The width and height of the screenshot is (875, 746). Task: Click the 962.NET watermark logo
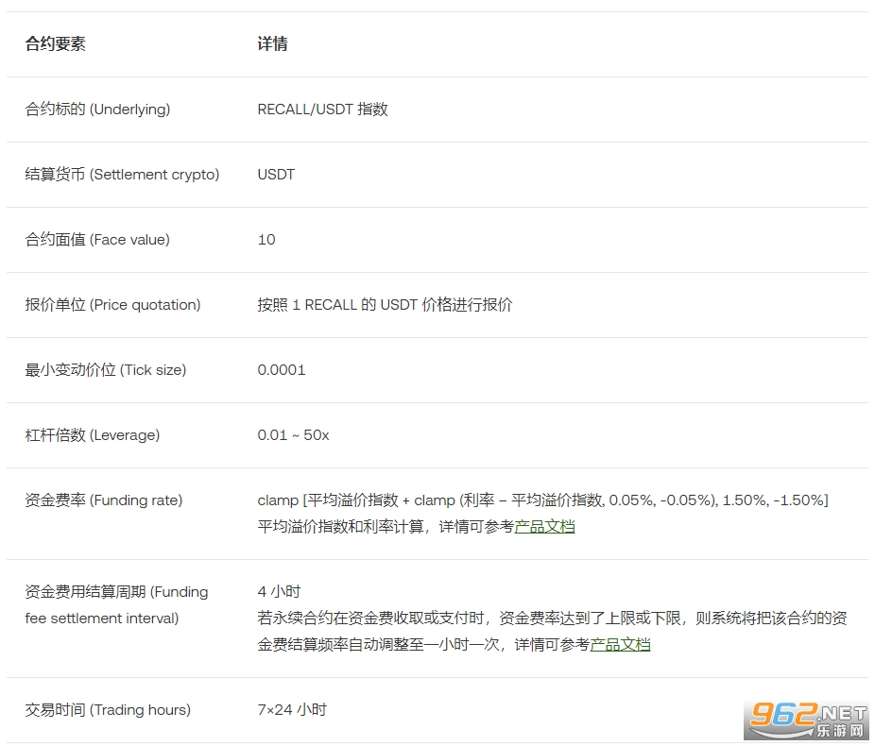point(808,721)
